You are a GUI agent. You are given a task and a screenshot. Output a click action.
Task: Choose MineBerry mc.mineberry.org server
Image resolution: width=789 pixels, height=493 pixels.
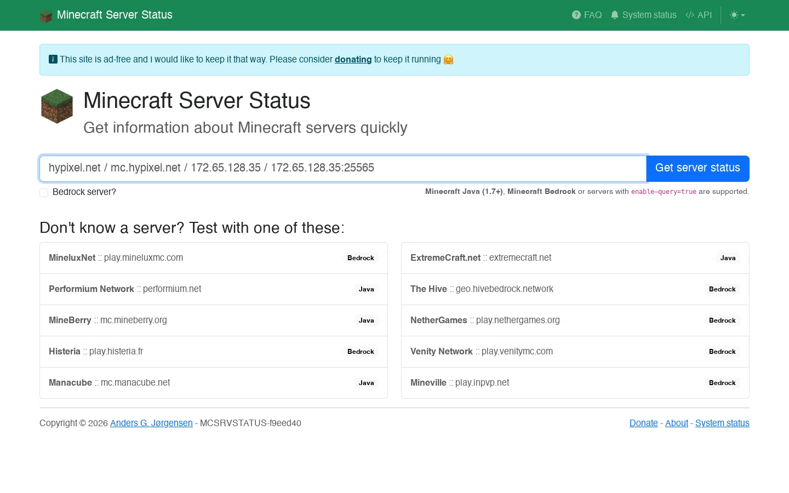(214, 320)
